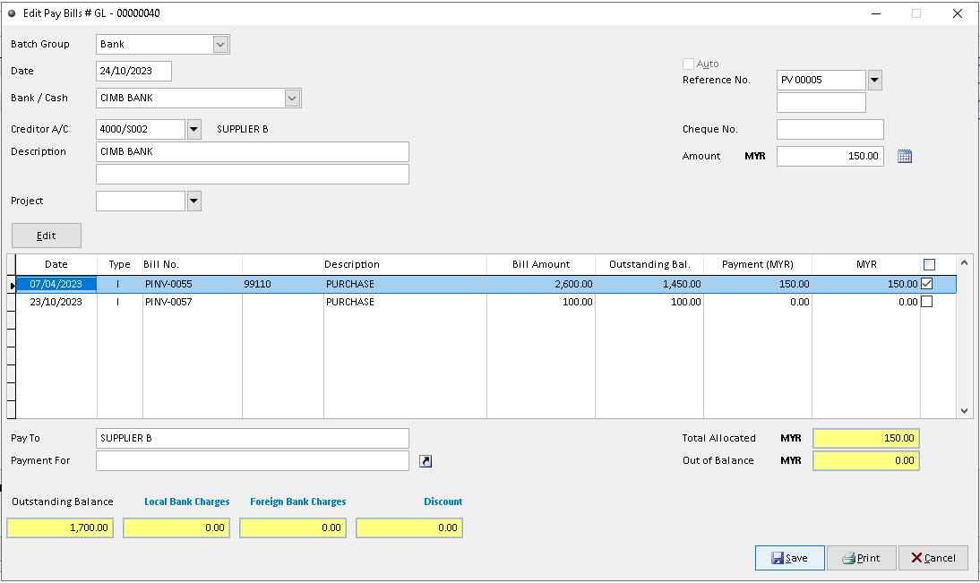Click the Print button

pyautogui.click(x=861, y=558)
